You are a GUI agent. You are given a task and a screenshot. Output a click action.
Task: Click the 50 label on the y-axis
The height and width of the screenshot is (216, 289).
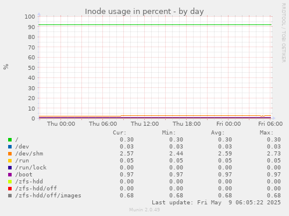coord(31,68)
